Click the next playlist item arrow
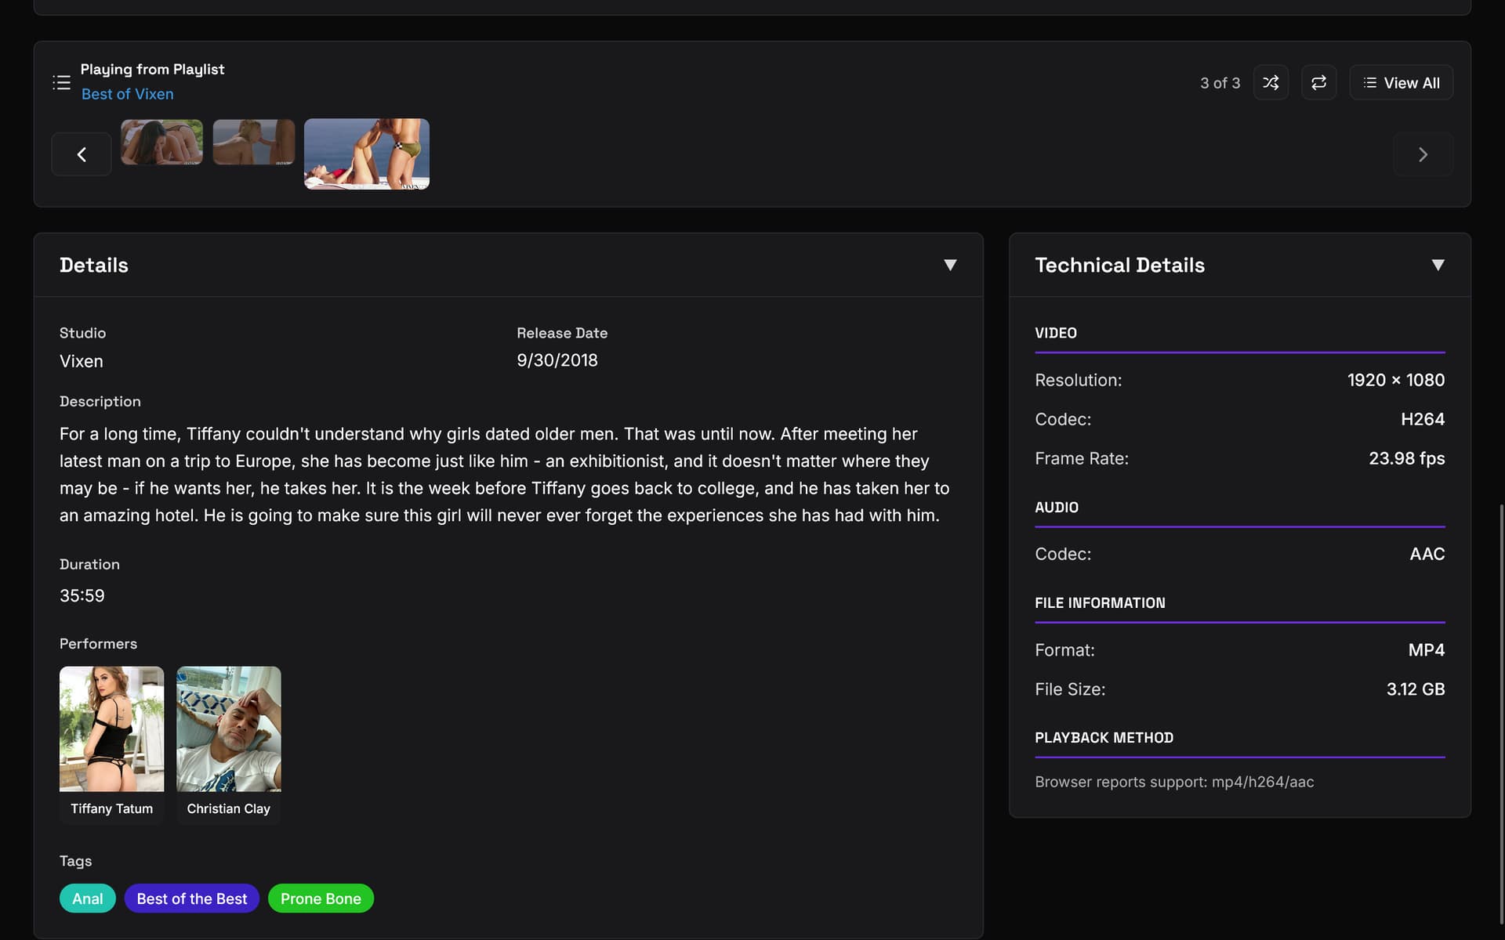 pos(1423,154)
